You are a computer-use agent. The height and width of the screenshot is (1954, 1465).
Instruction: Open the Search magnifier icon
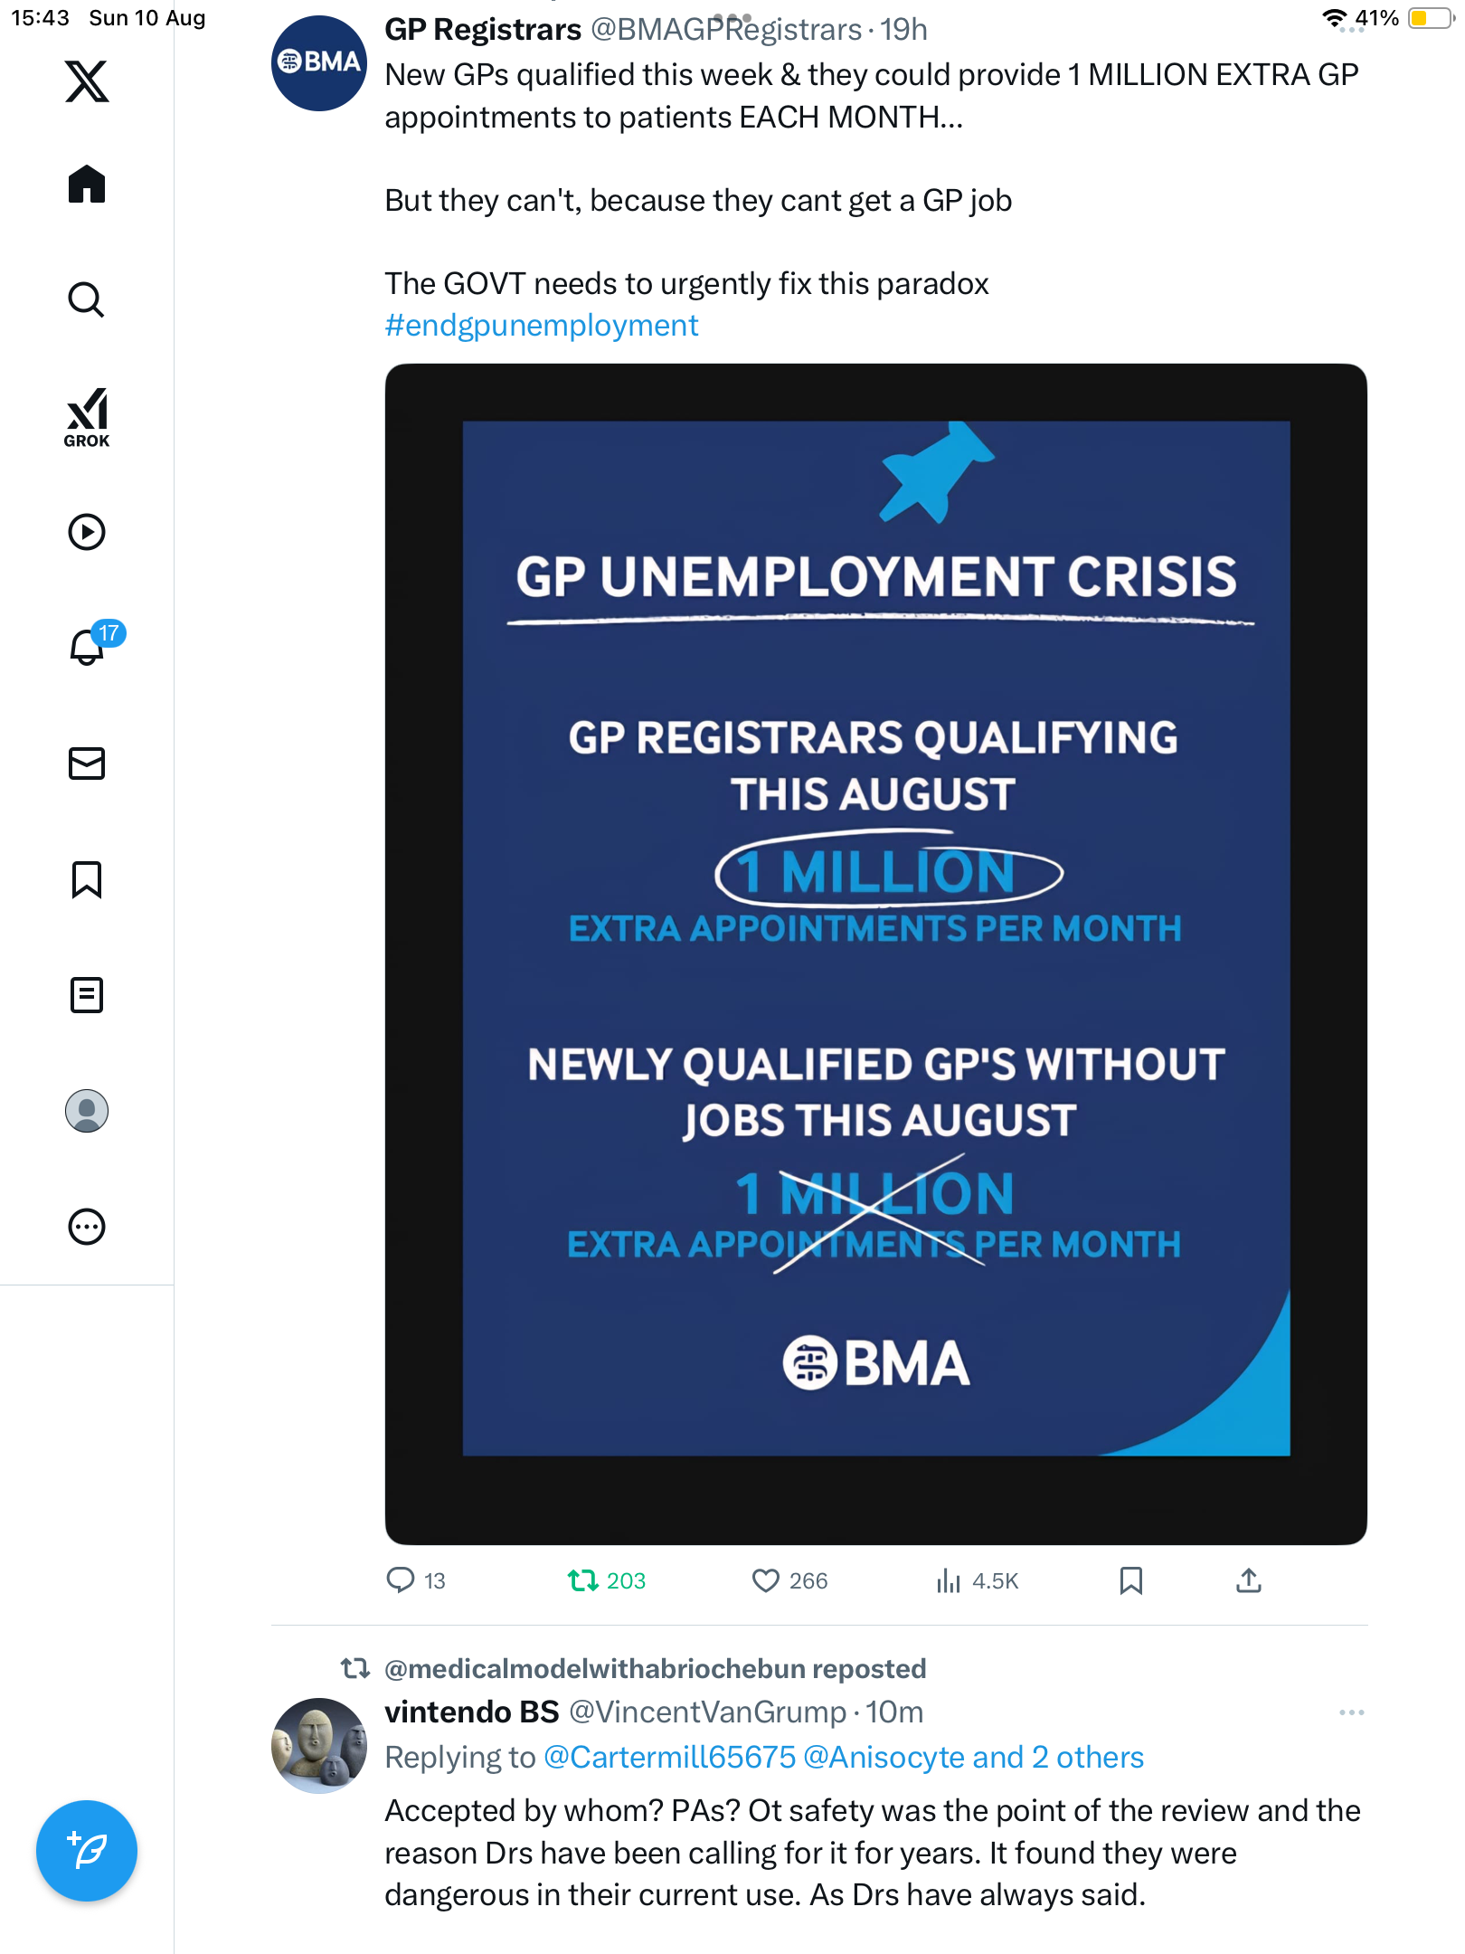[x=87, y=300]
